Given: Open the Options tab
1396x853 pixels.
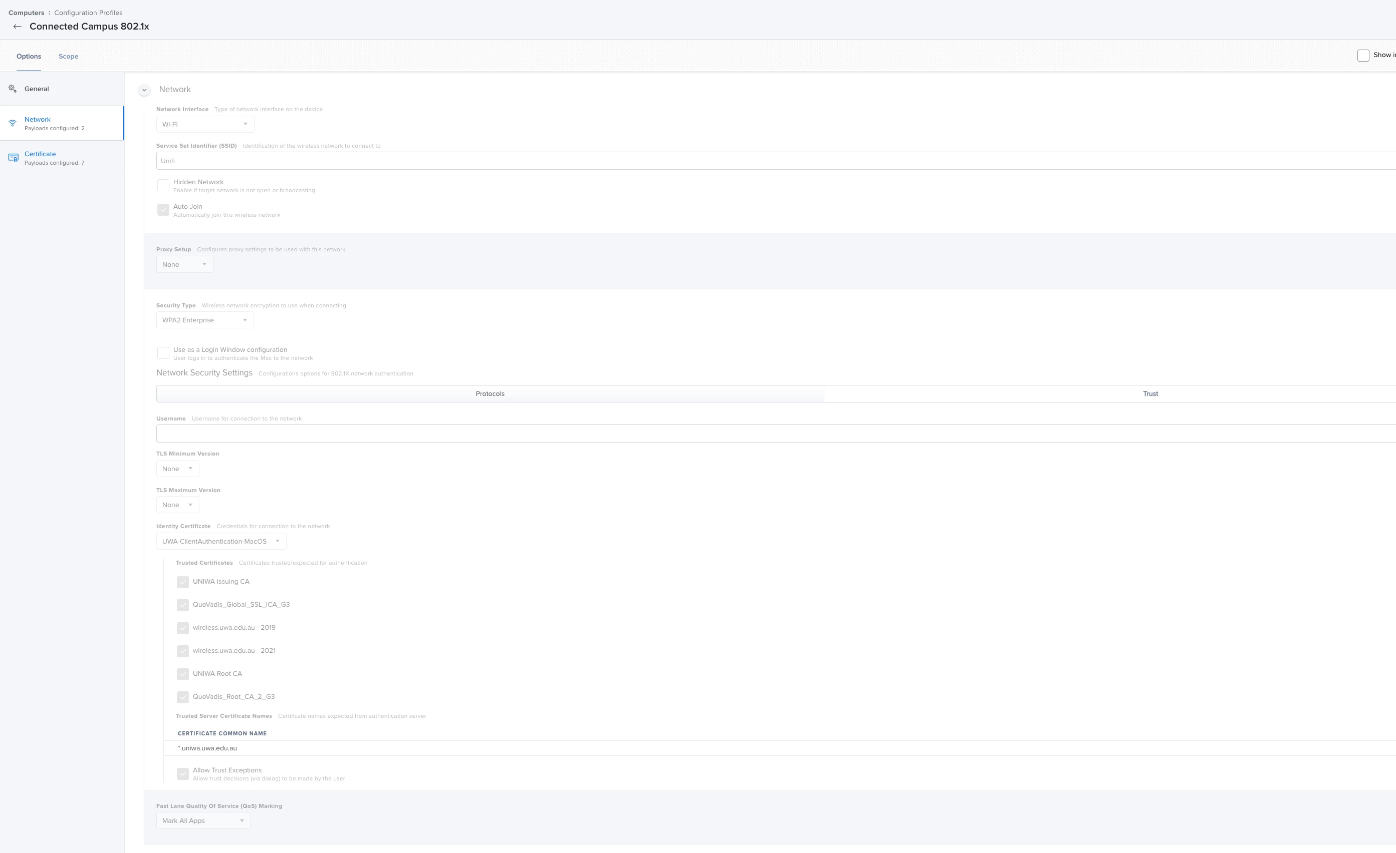Looking at the screenshot, I should [x=29, y=57].
